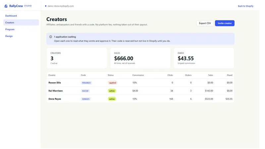265x149 pixels.
Task: Open Dana Reyes creator row
Action: 140,99
